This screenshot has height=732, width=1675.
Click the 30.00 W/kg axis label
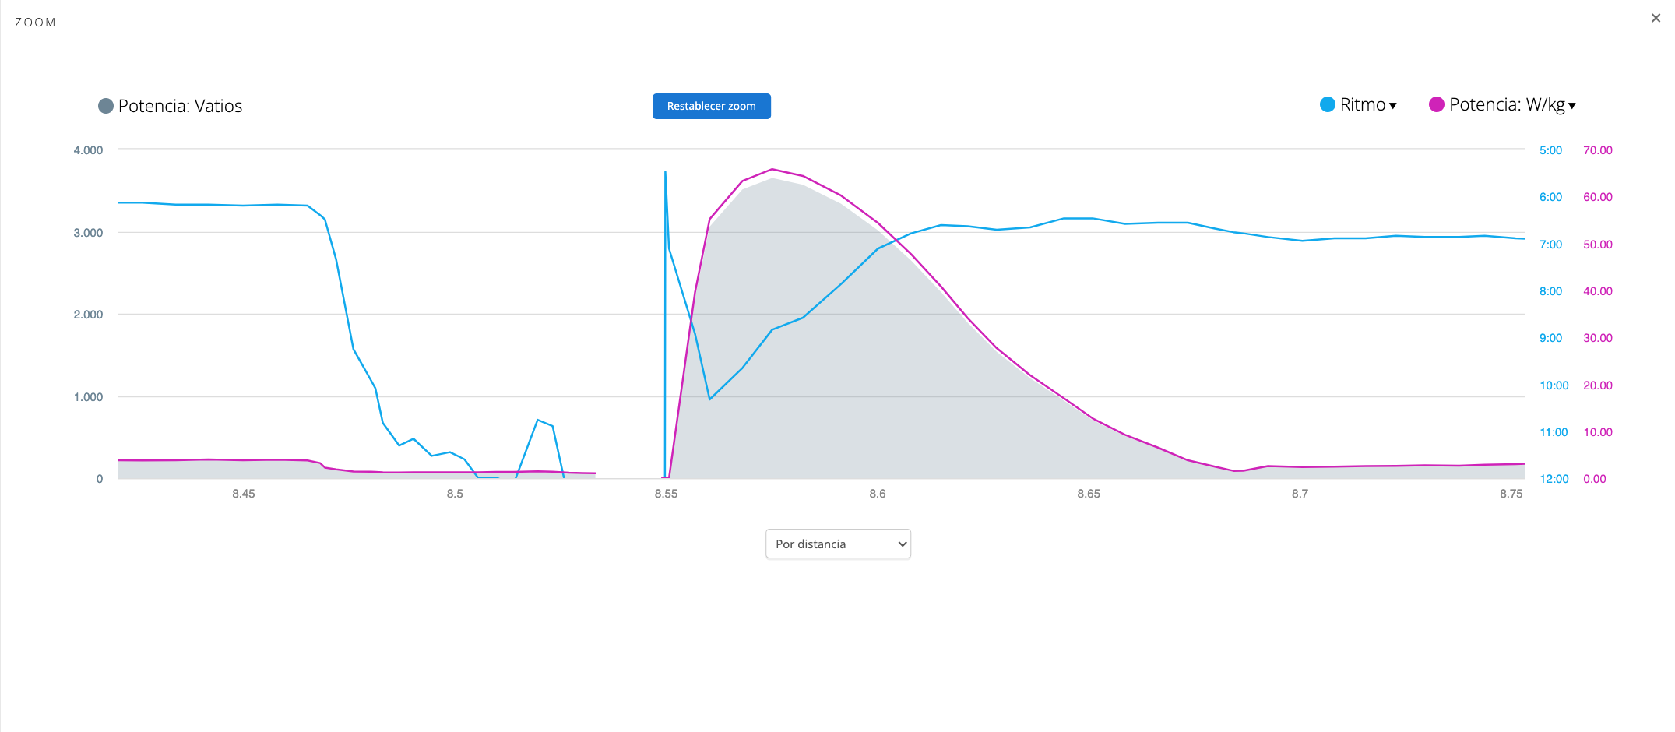1598,338
